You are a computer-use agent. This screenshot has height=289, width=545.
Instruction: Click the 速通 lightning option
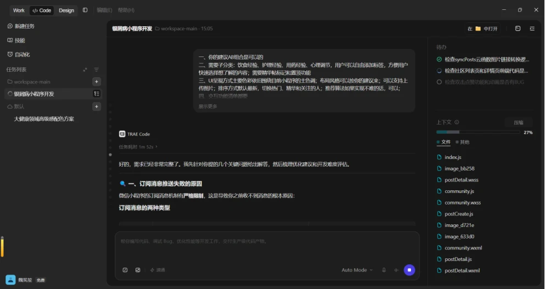click(158, 270)
